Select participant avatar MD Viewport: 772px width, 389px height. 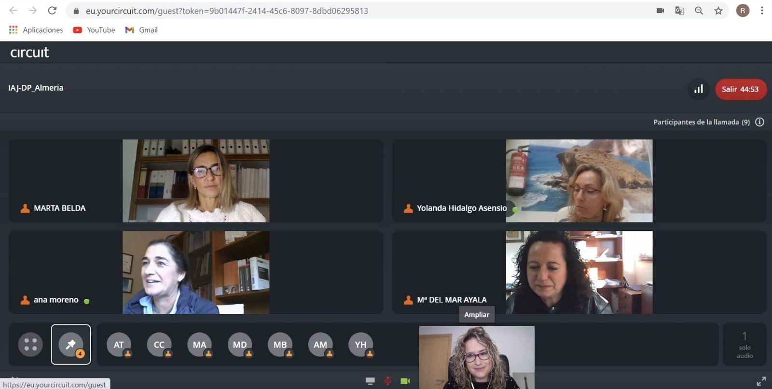240,345
